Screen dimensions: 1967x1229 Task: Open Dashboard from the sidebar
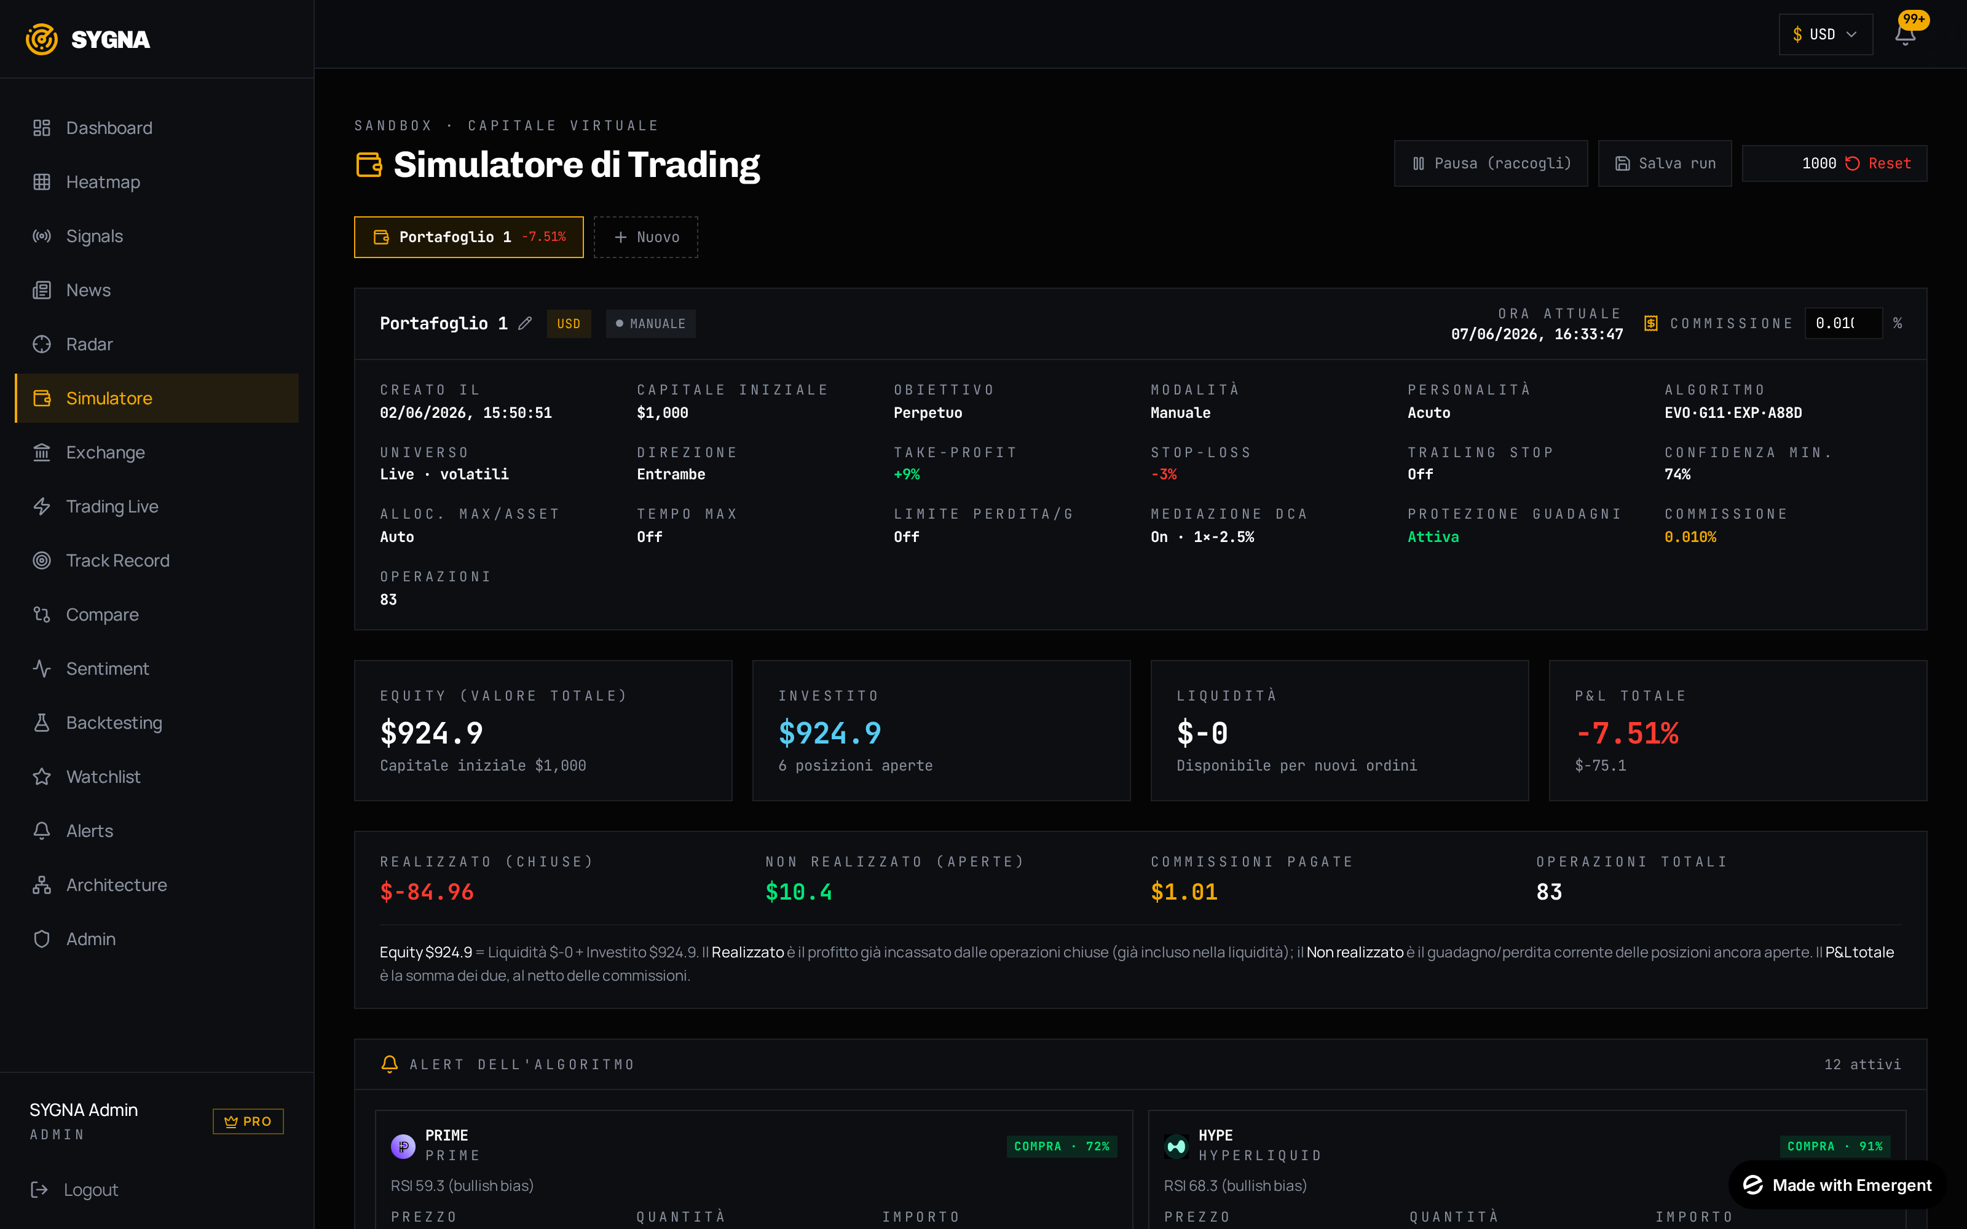pos(157,128)
